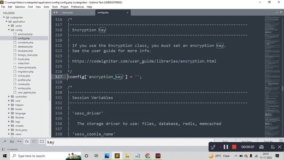Expand the controllers folder
The width and height of the screenshot is (284, 160).
9,96
